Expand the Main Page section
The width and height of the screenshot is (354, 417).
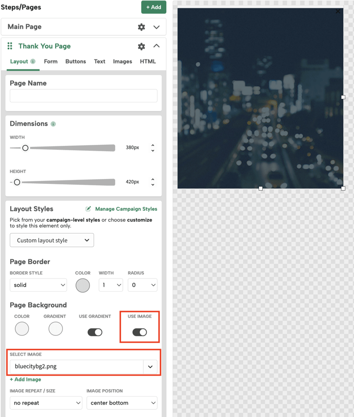157,27
